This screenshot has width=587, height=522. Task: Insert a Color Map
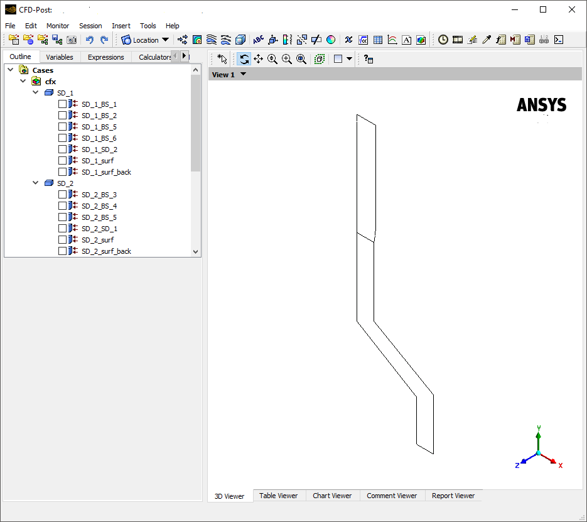click(331, 40)
